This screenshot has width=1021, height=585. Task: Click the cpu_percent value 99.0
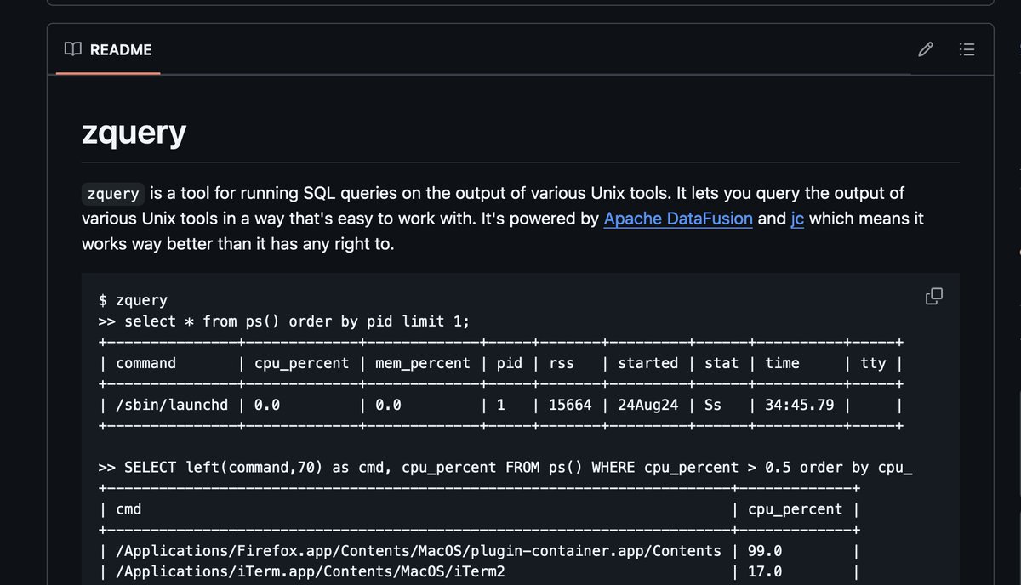tap(767, 551)
